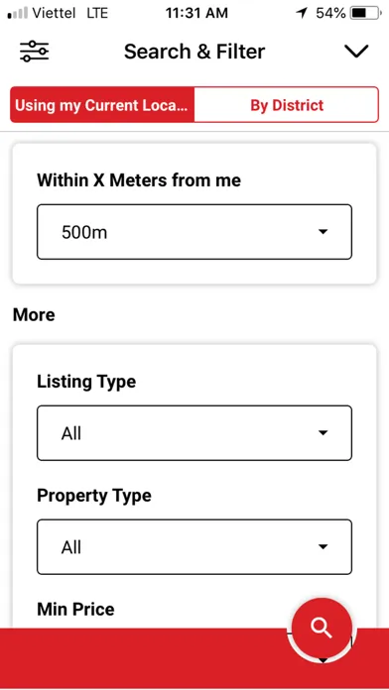Image resolution: width=389 pixels, height=690 pixels.
Task: Switch to the By District tab
Action: coord(287,105)
